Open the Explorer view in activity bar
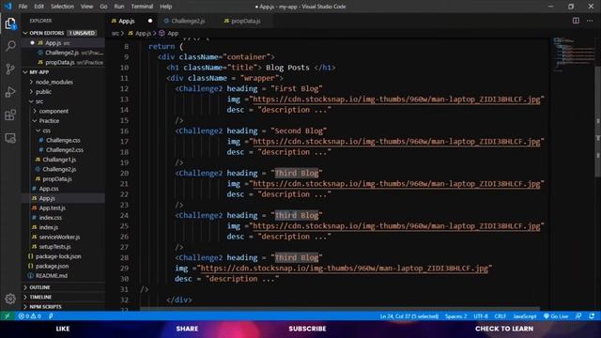This screenshot has width=601, height=338. click(x=10, y=23)
